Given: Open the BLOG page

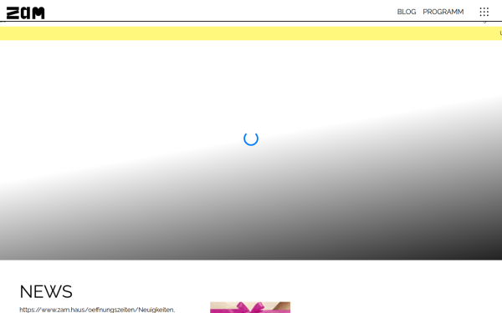Looking at the screenshot, I should [x=407, y=12].
